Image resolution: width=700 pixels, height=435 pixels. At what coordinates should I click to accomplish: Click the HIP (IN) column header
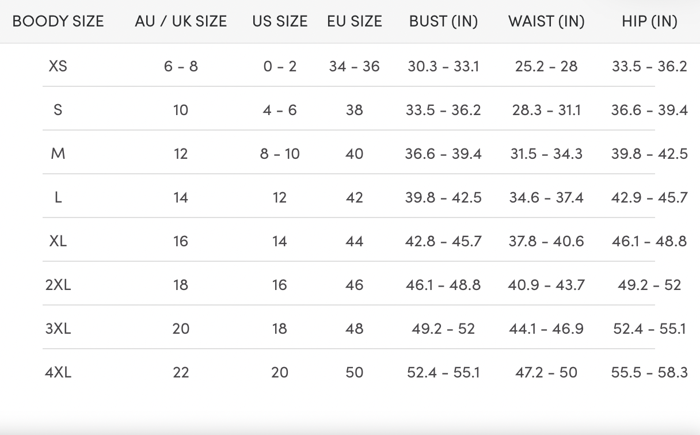[649, 22]
